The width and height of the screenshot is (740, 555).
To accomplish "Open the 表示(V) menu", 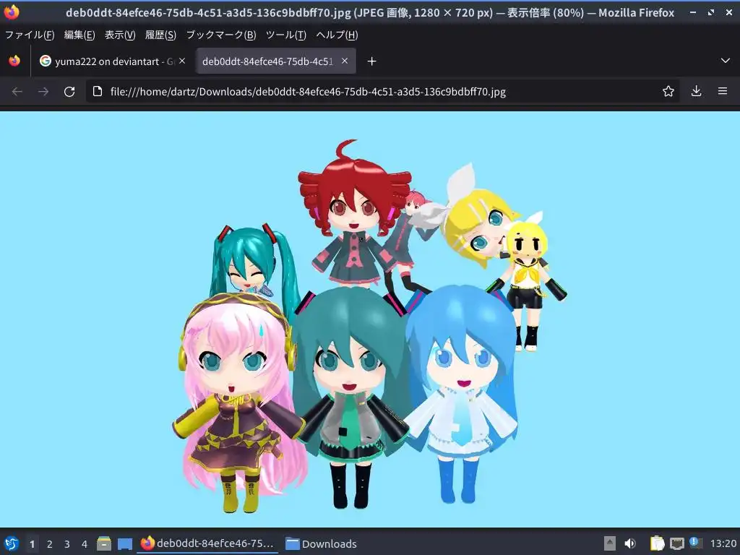I will (120, 35).
